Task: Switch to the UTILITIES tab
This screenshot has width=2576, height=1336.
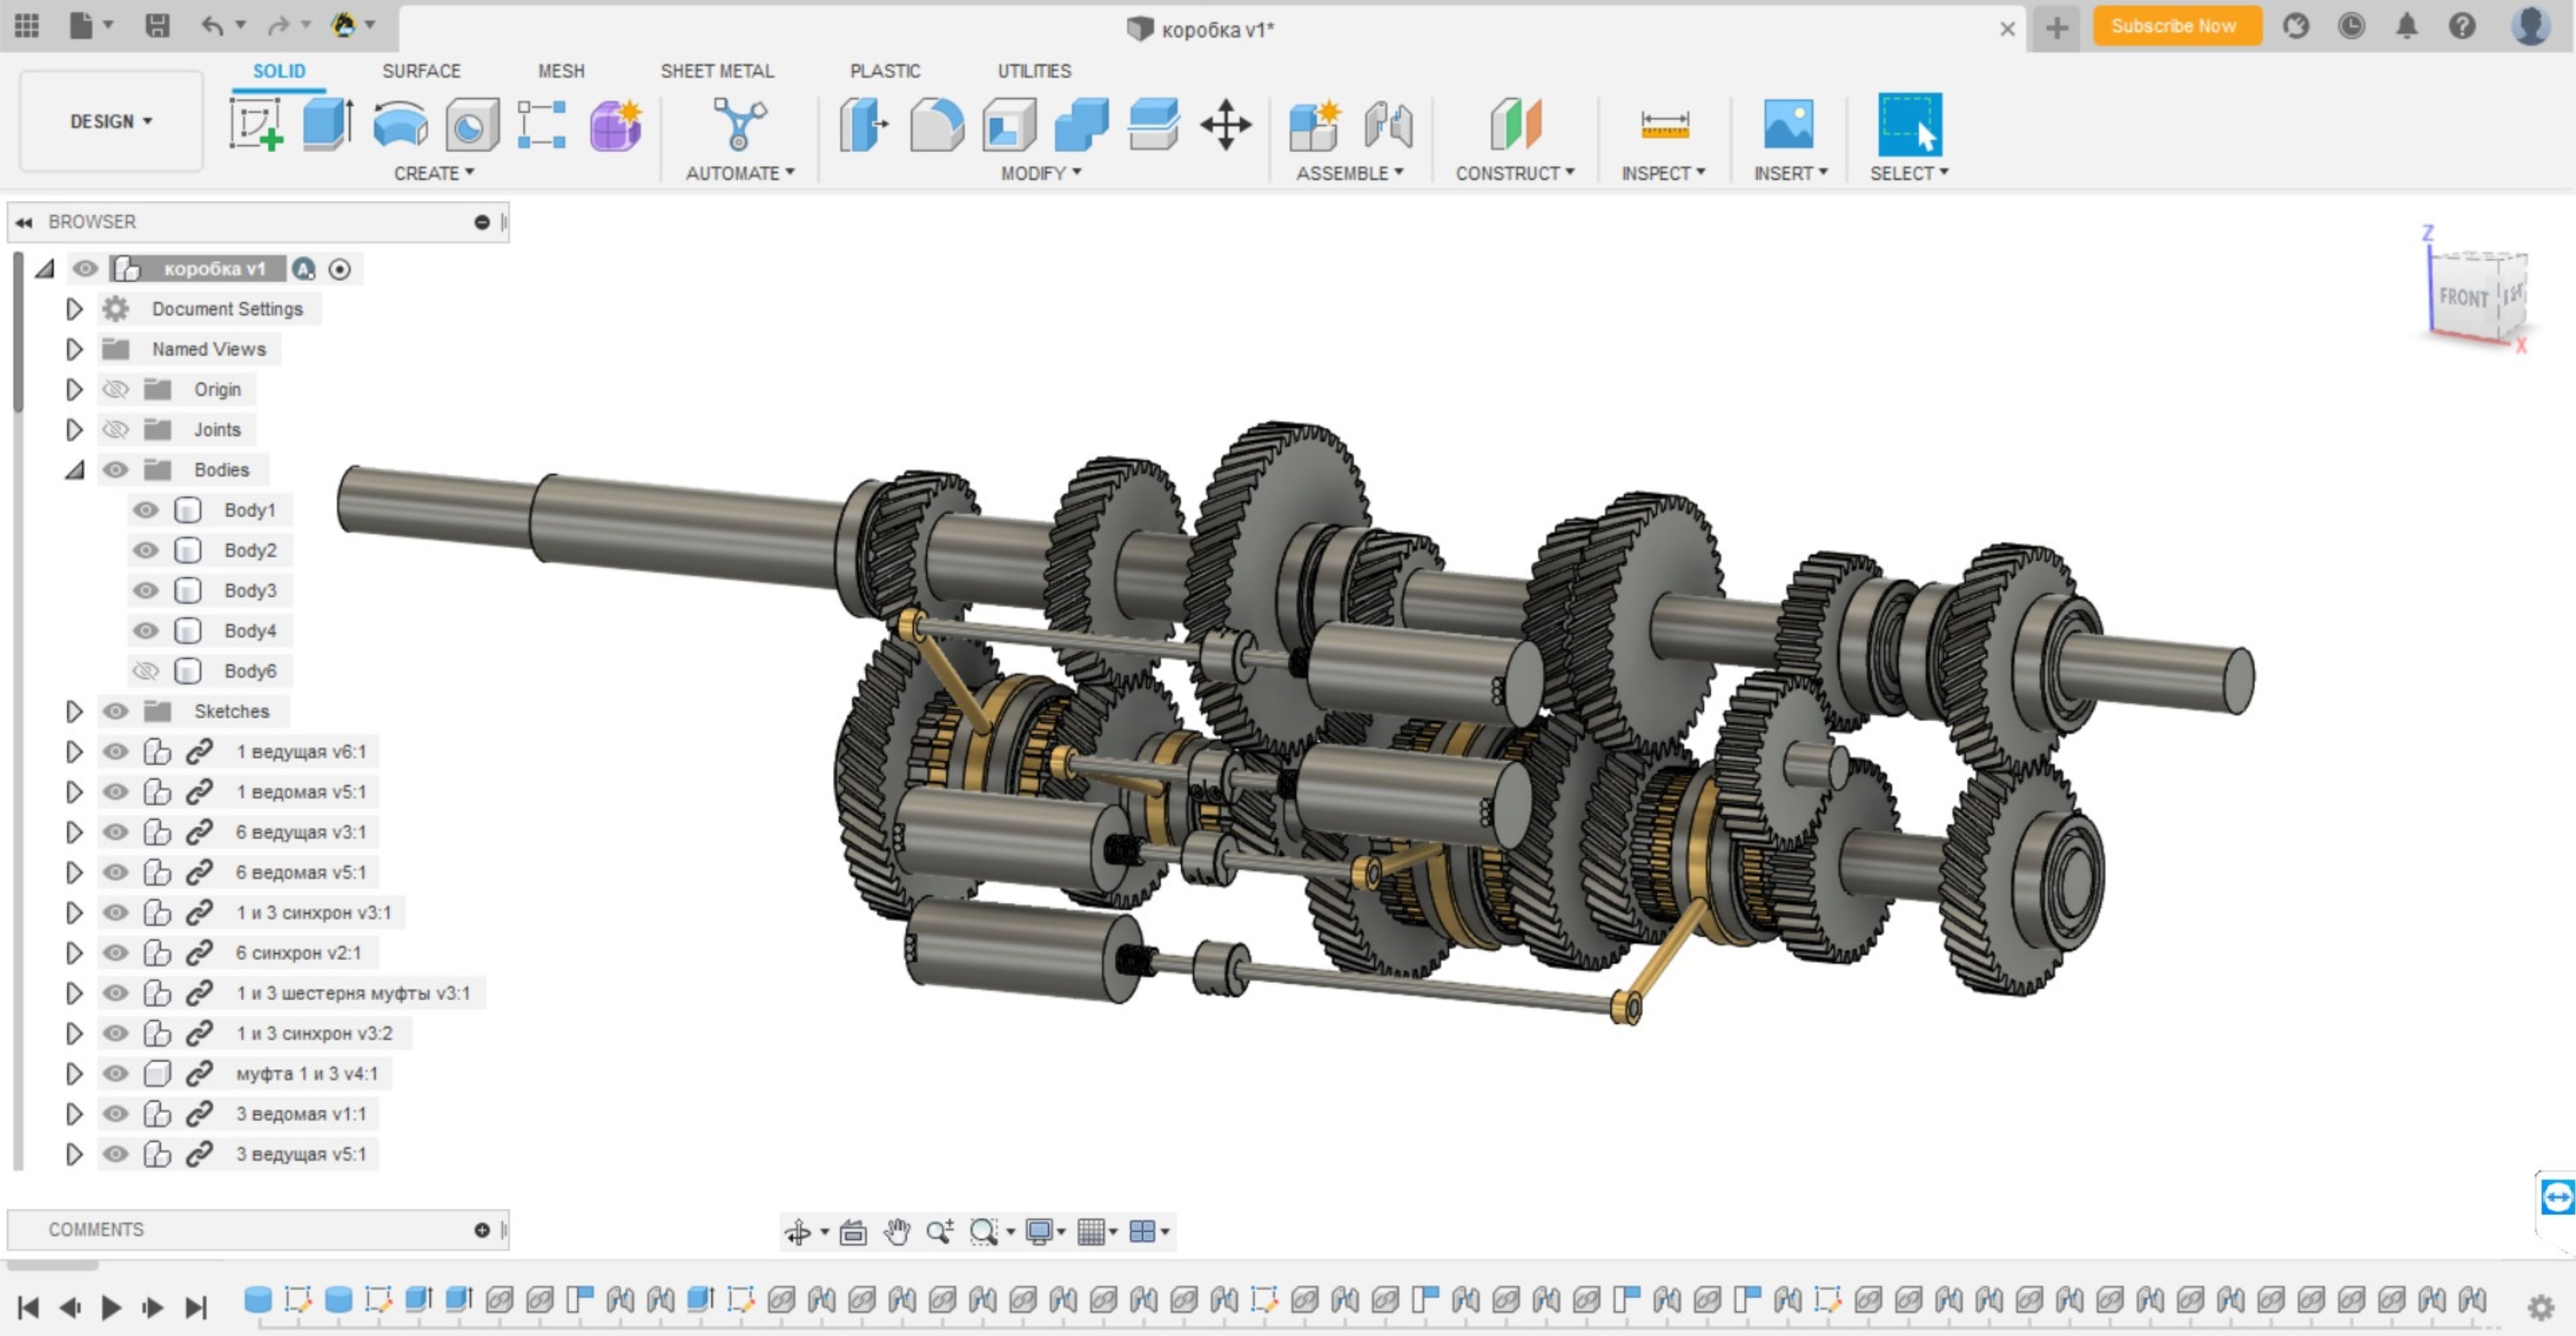Action: (x=1034, y=71)
